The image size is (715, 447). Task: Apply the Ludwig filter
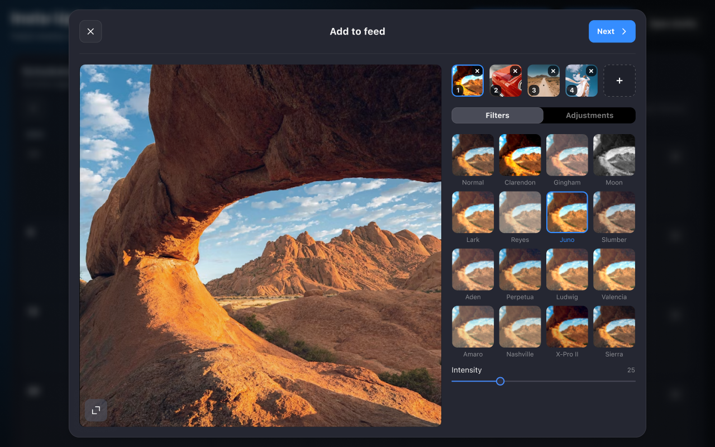coord(567,274)
